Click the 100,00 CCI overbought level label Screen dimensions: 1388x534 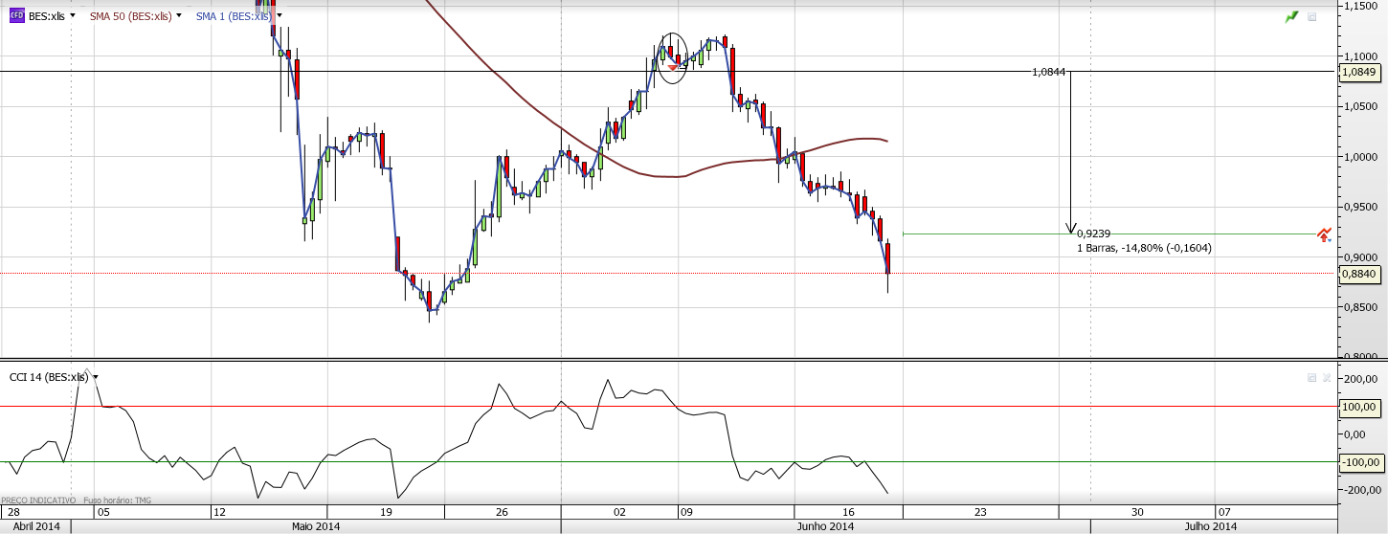click(x=1361, y=407)
